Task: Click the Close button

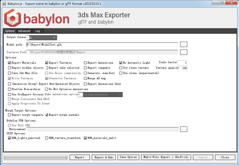Action: (x=225, y=157)
